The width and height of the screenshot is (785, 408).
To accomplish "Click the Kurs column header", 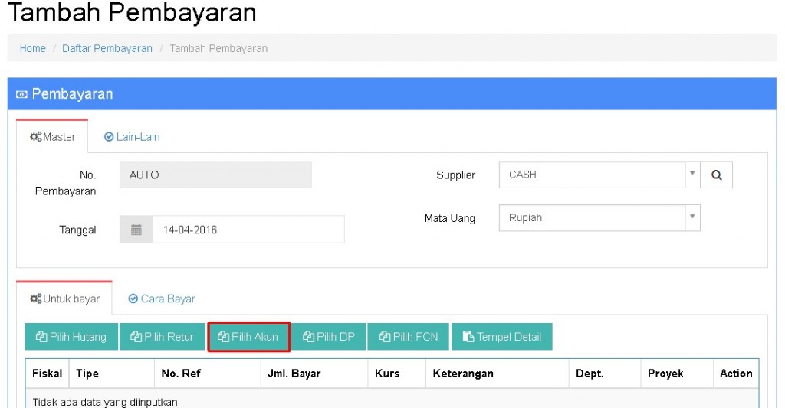I will [x=396, y=374].
